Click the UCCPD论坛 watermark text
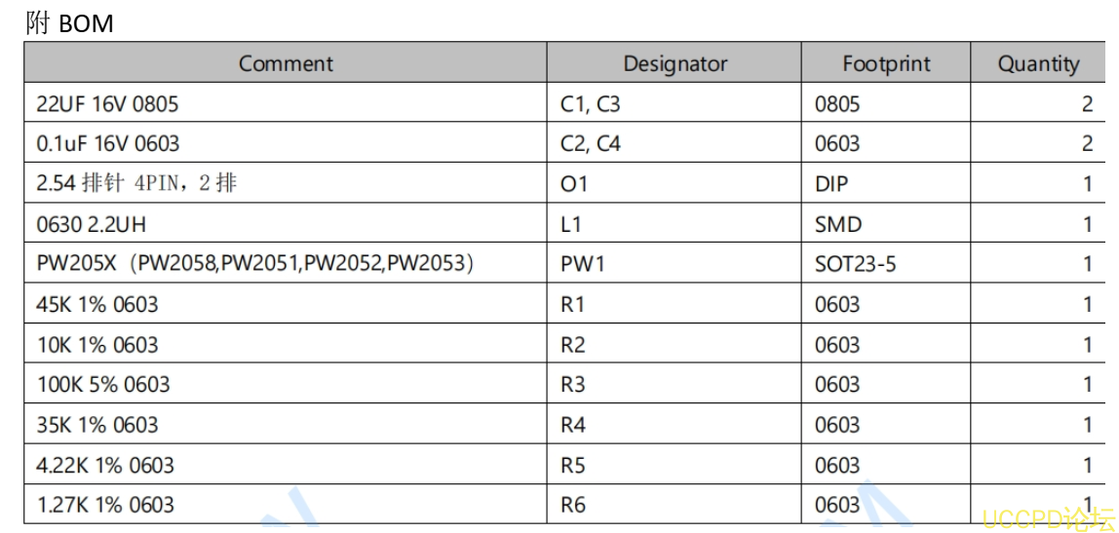Screen dimensions: 1119x533 pos(1048,518)
